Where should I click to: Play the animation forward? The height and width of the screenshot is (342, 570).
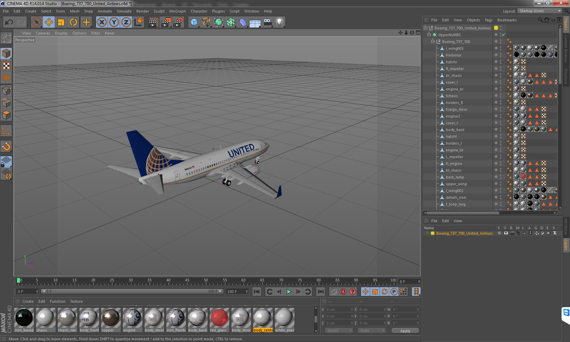(289, 292)
